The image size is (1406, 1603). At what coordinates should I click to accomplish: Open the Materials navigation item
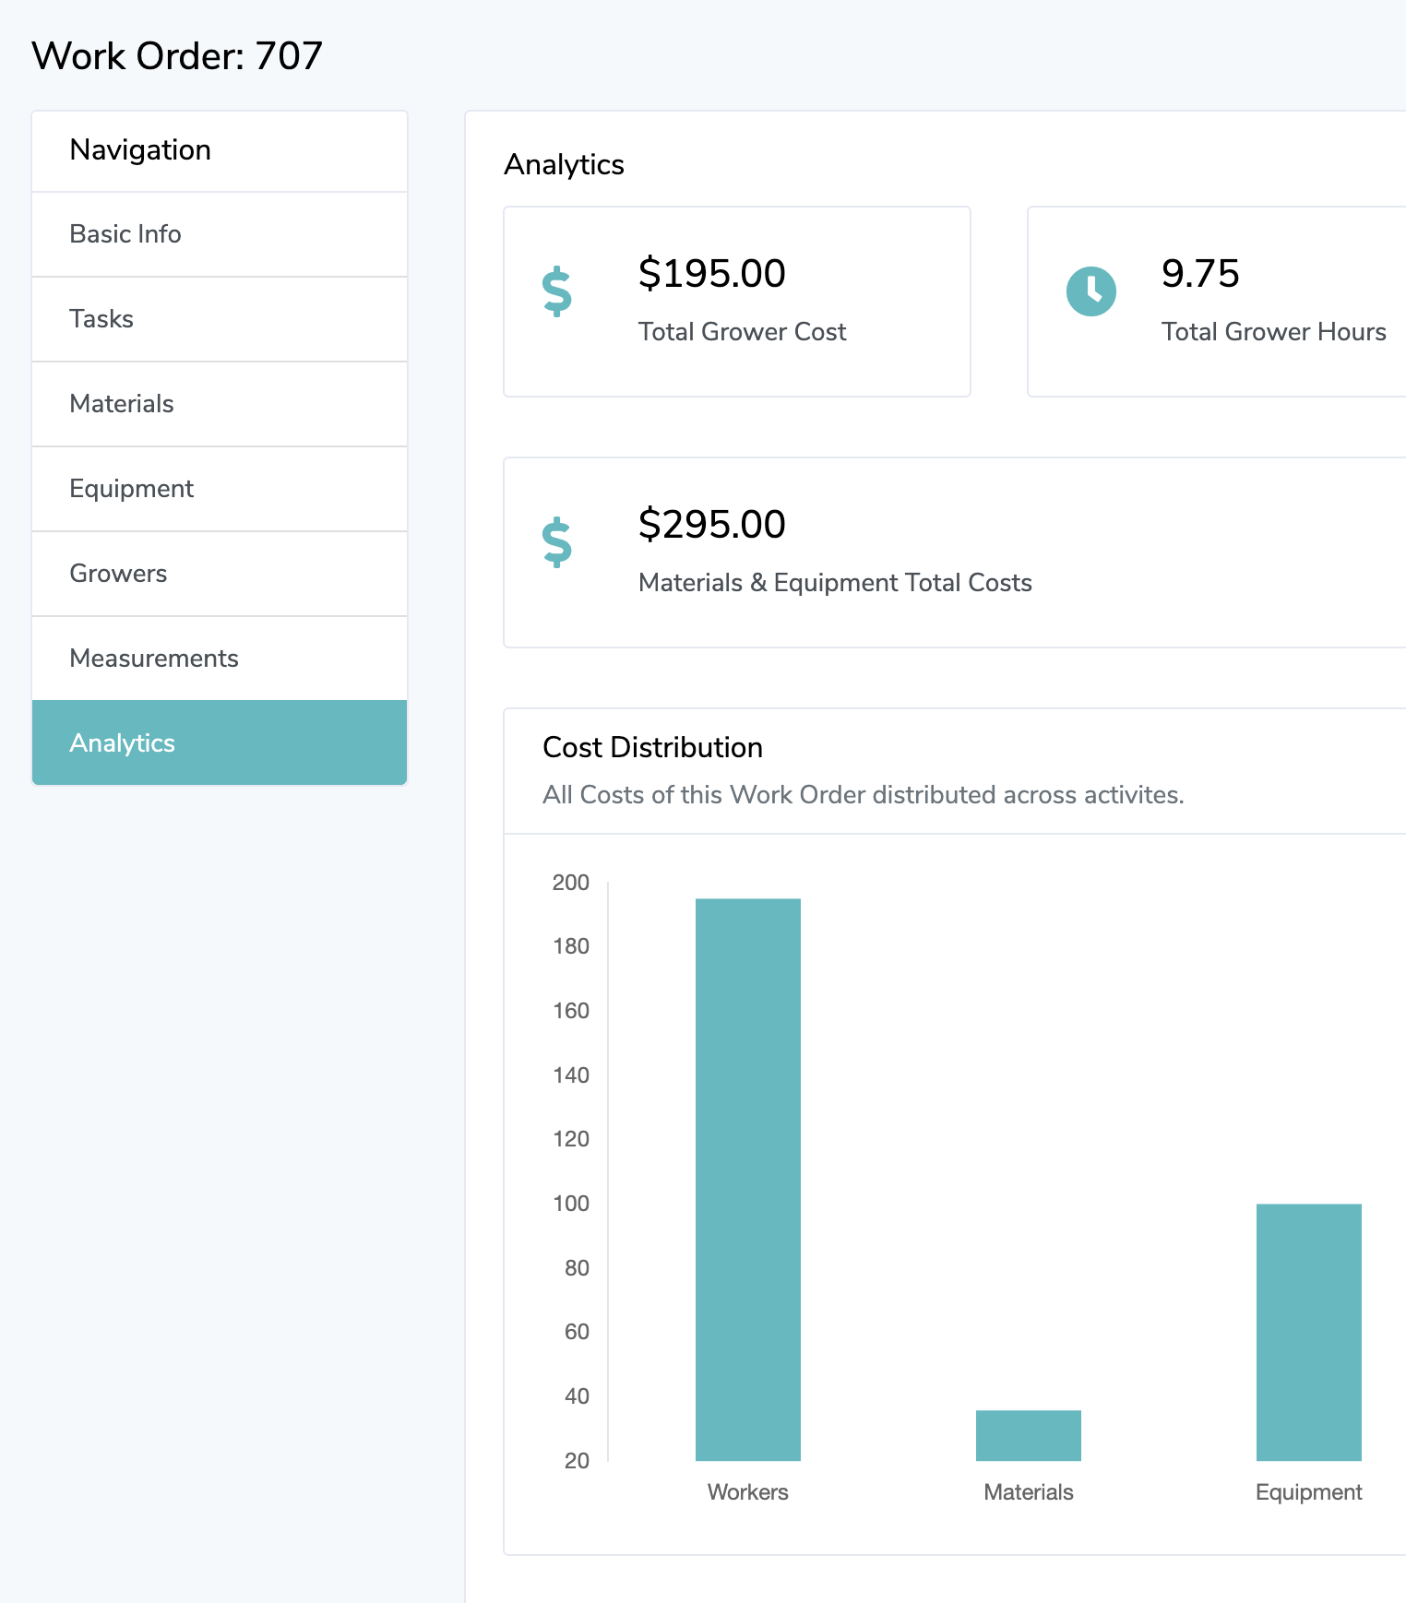click(220, 404)
